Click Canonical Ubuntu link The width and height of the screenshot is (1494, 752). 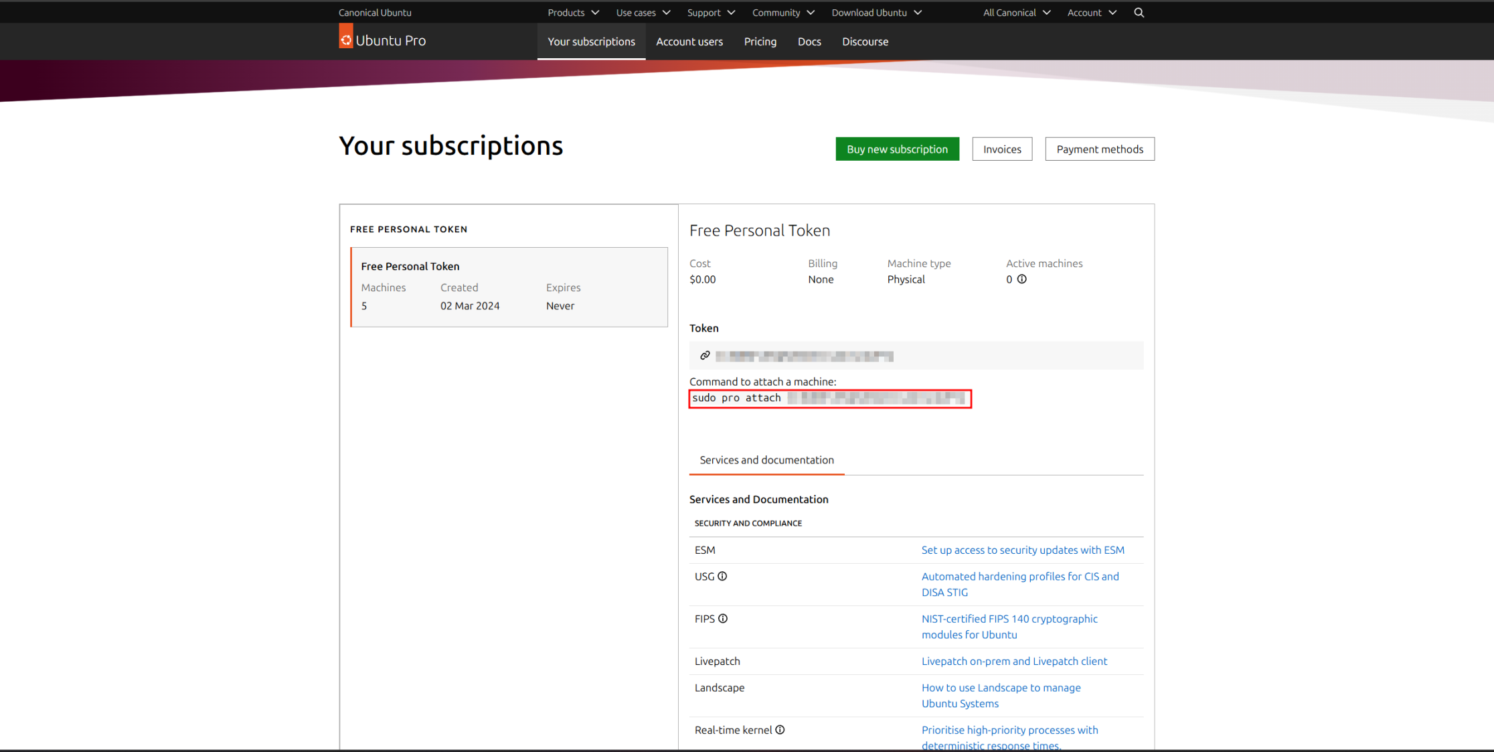tap(375, 13)
